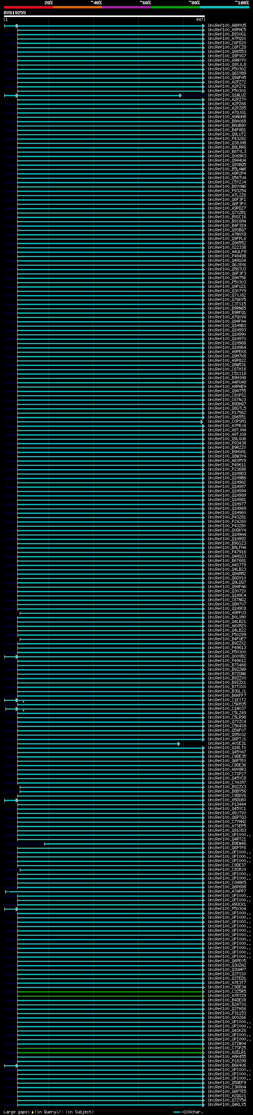
Task: Select the UniRef100_Q1H9C8 label
Action: tap(227, 609)
